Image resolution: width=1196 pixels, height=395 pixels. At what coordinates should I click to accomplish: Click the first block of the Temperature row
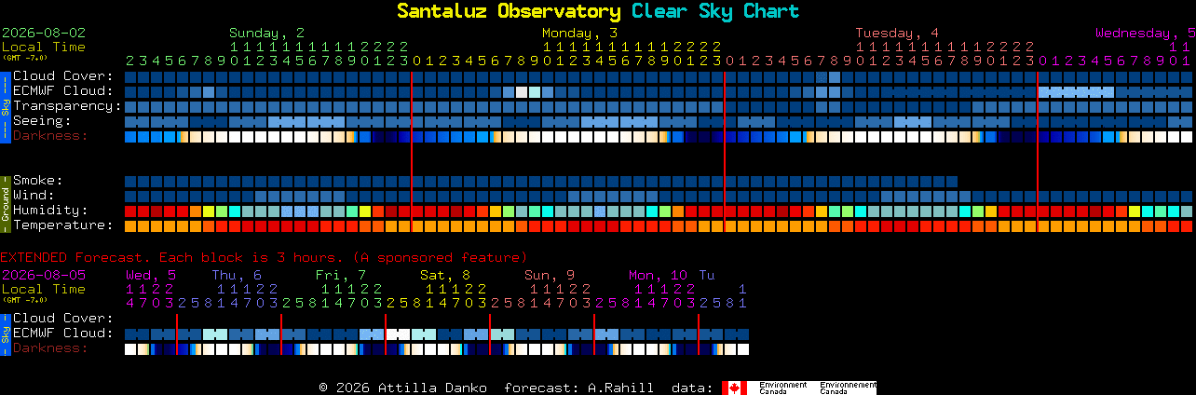point(130,226)
